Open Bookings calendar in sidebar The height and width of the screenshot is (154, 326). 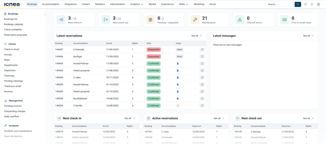pyautogui.click(x=14, y=24)
